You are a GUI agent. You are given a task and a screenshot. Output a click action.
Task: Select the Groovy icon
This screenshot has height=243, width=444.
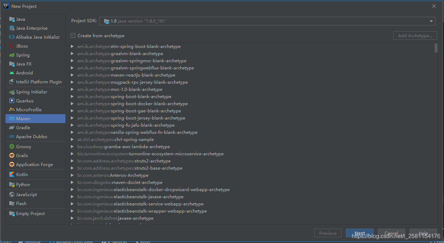[x=12, y=147]
